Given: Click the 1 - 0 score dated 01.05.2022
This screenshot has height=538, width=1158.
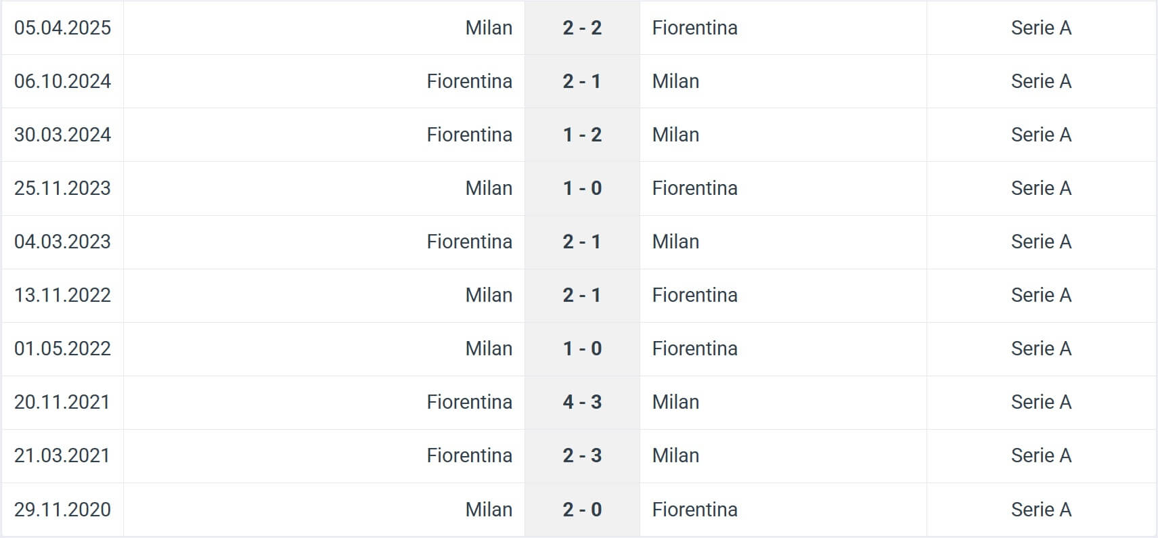Looking at the screenshot, I should click(x=582, y=349).
